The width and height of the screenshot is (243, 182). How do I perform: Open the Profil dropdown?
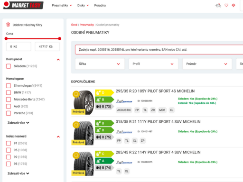153,64
